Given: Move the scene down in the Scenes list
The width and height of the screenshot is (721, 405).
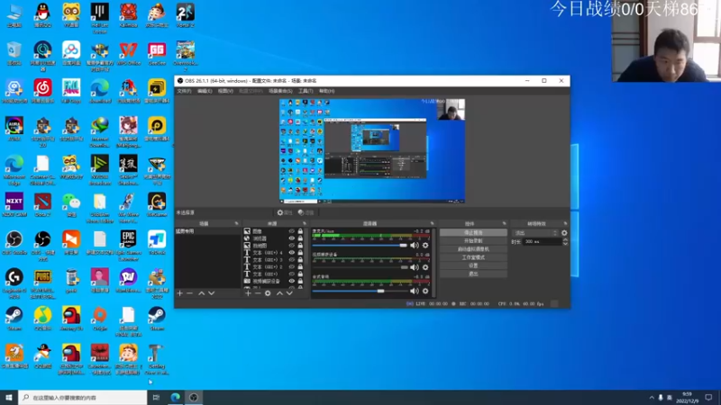Looking at the screenshot, I should (212, 293).
